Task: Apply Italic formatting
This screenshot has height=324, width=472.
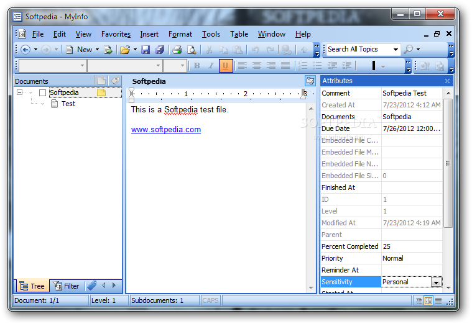Action: [211, 66]
